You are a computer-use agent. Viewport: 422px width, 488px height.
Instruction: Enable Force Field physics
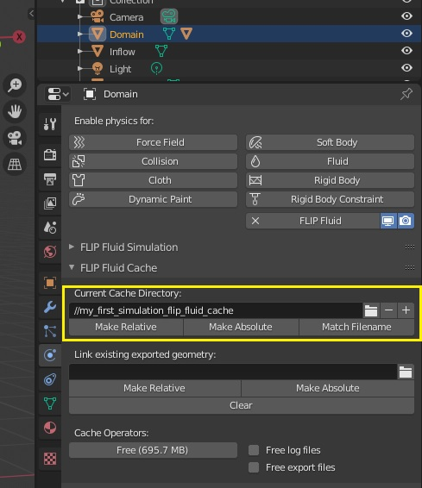154,142
